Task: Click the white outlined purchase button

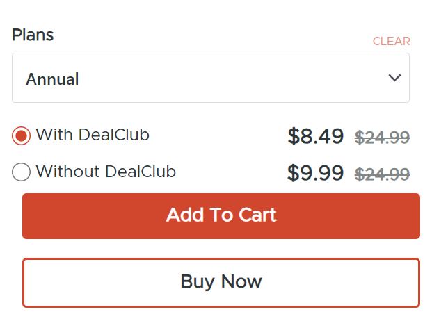Action: click(221, 282)
